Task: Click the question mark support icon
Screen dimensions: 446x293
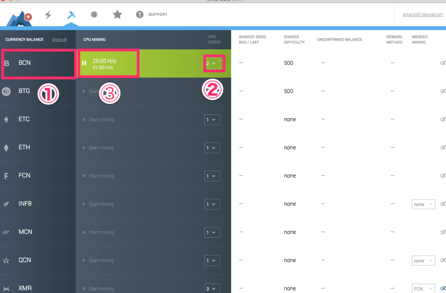Action: pos(139,14)
